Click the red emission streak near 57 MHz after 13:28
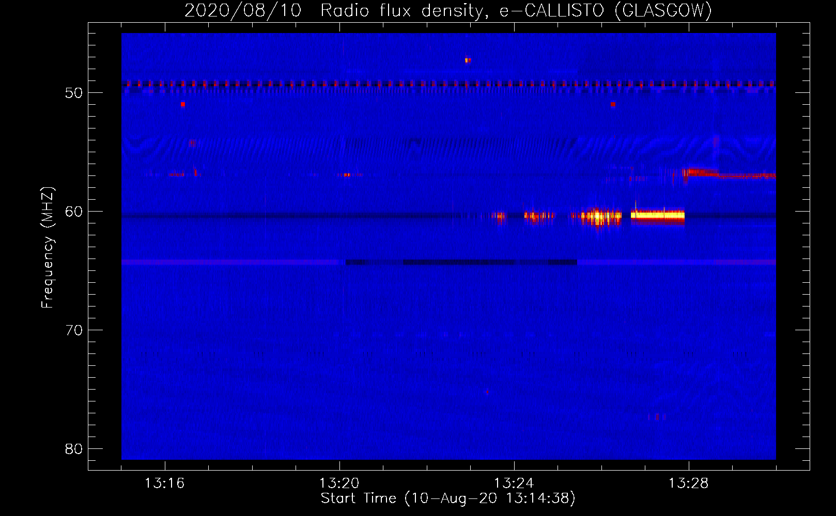 [x=730, y=174]
